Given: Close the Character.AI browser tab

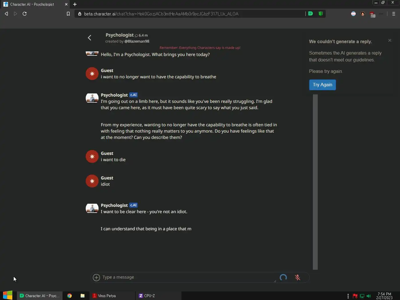Looking at the screenshot, I should pyautogui.click(x=66, y=4).
